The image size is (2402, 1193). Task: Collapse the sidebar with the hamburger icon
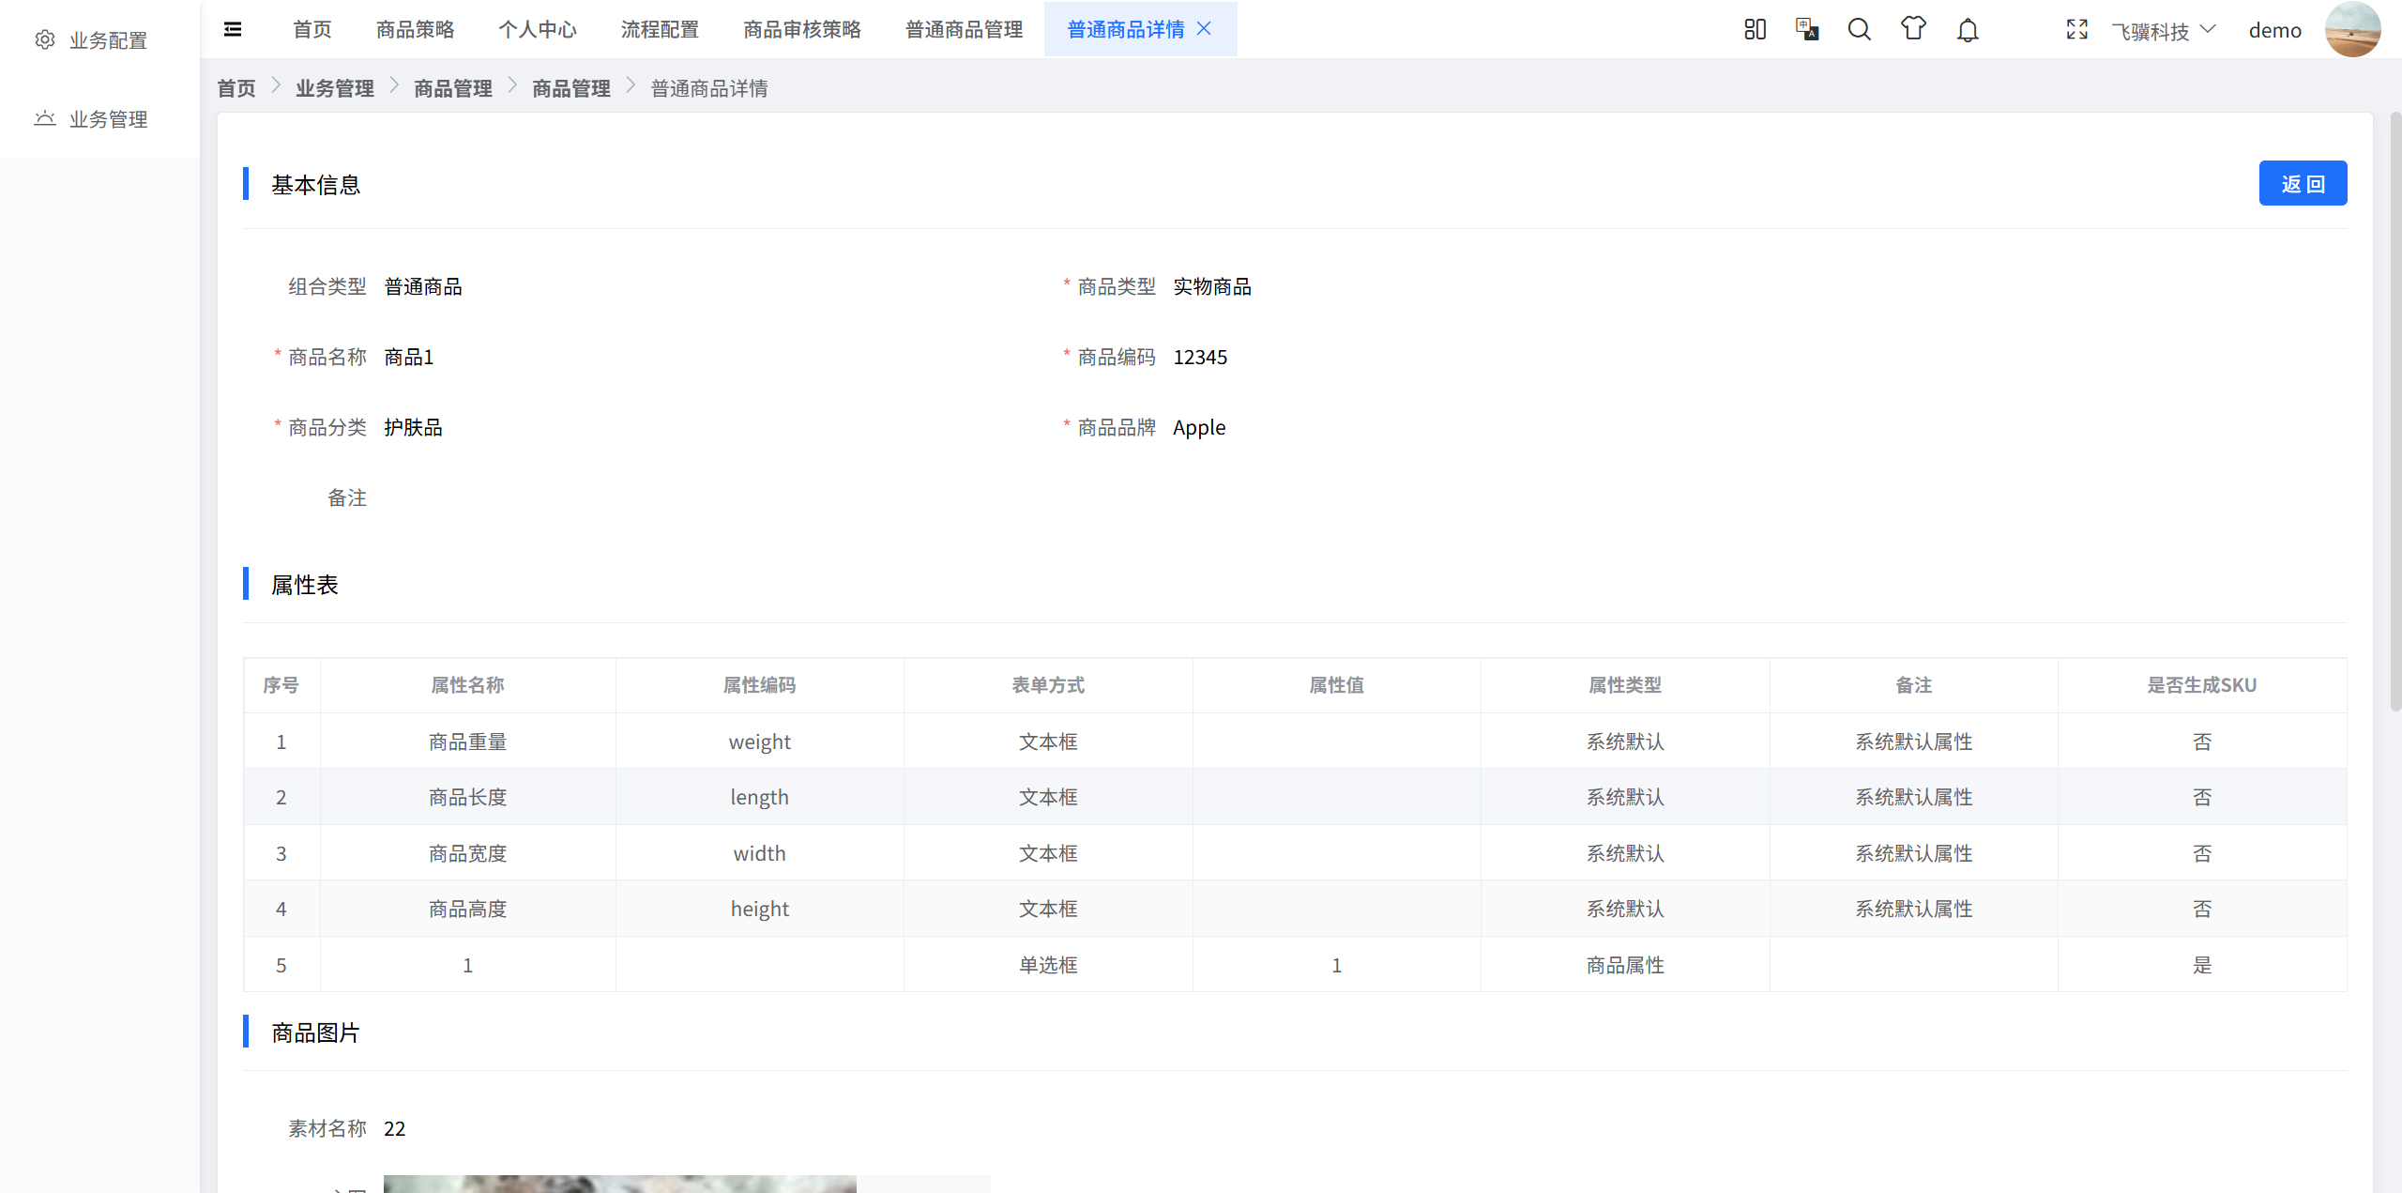coord(232,29)
